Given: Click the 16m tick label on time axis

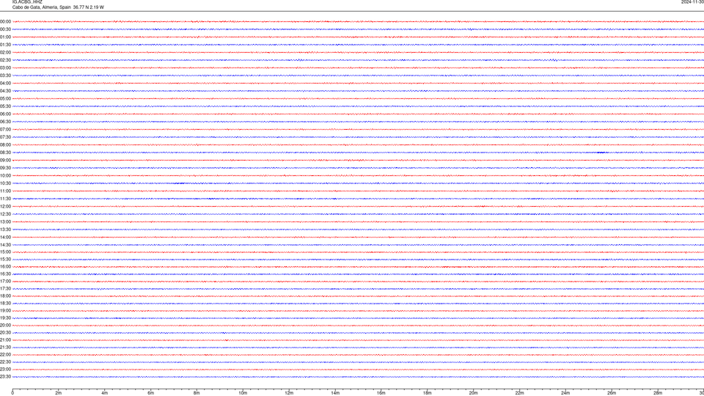Looking at the screenshot, I should [381, 393].
